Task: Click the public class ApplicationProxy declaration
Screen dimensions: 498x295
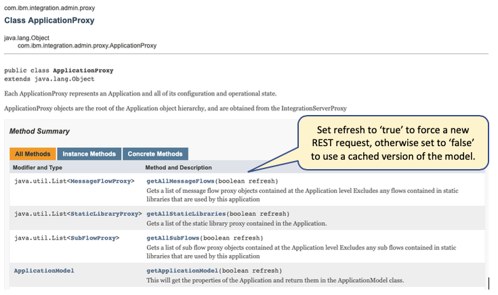Action: pos(59,70)
